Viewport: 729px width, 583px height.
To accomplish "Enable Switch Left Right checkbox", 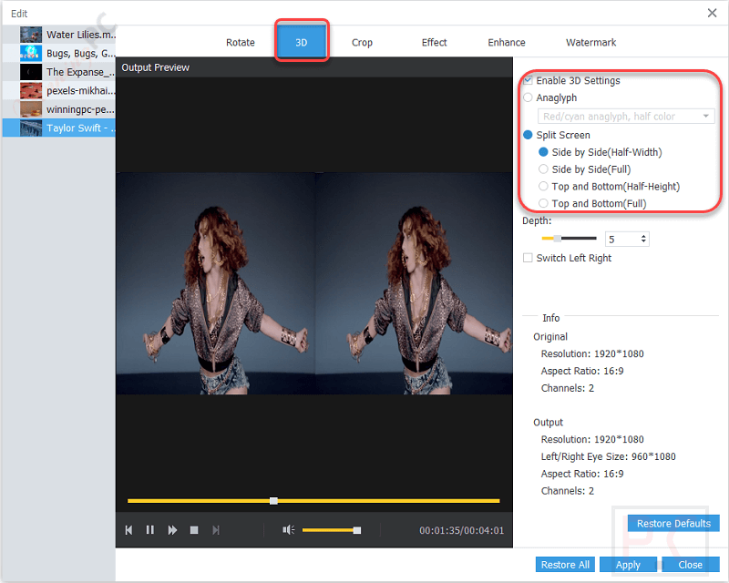I will click(x=528, y=258).
